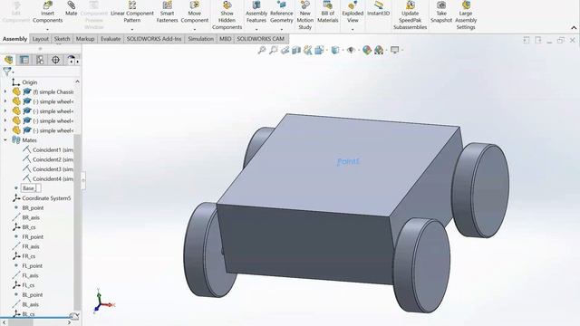Select Origin in the feature tree

click(x=30, y=82)
